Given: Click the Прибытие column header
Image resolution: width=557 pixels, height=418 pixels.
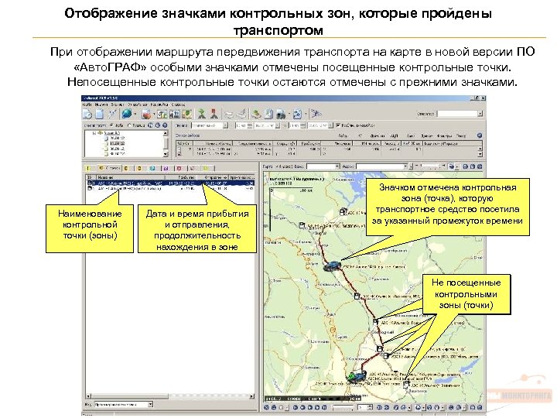Looking at the screenshot, I should pyautogui.click(x=181, y=177).
